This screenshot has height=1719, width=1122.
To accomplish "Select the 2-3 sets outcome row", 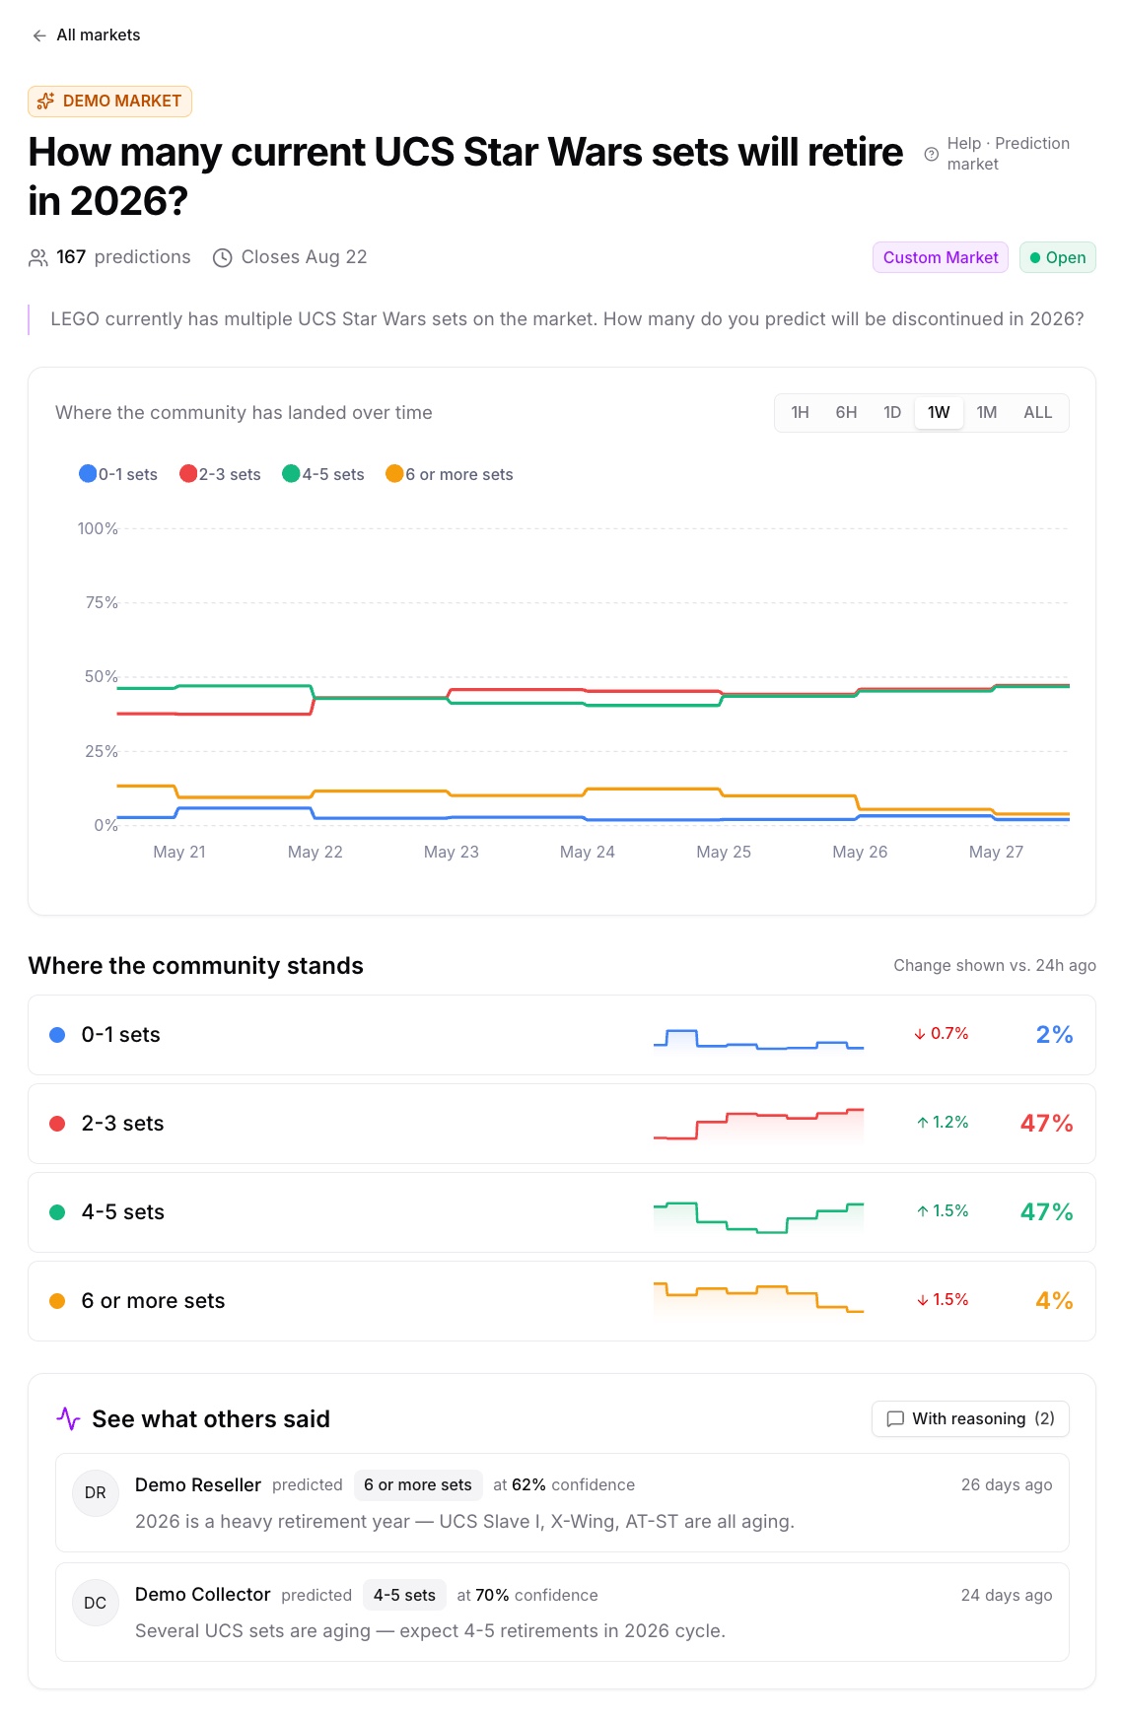I will click(x=562, y=1124).
